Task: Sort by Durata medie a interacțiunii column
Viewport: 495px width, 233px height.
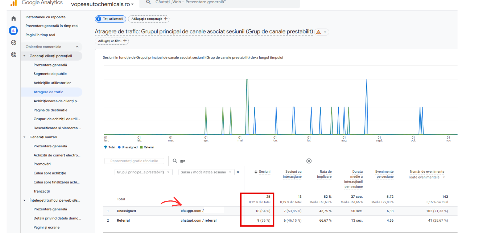Action: pyautogui.click(x=353, y=179)
